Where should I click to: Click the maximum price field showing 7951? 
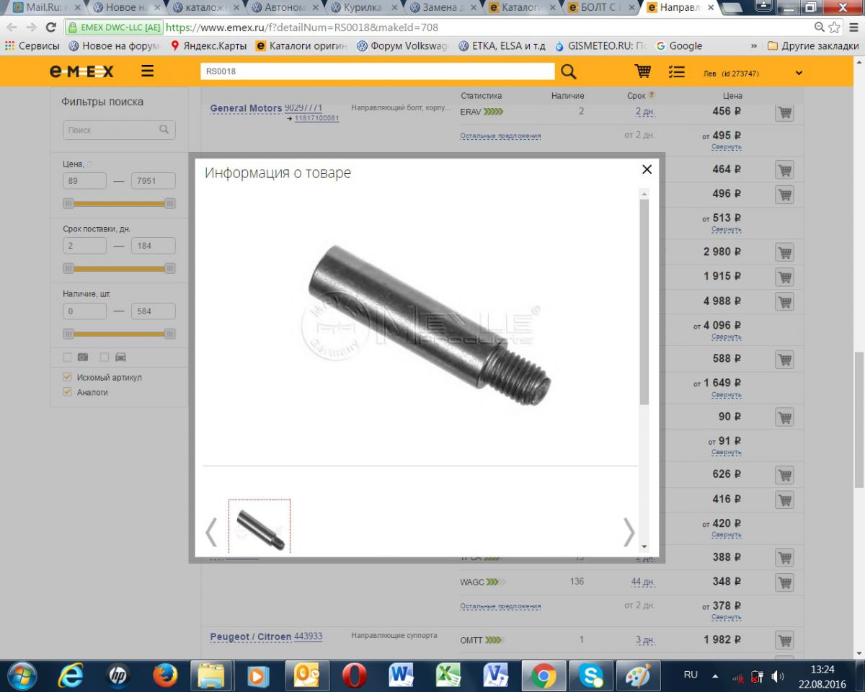153,182
